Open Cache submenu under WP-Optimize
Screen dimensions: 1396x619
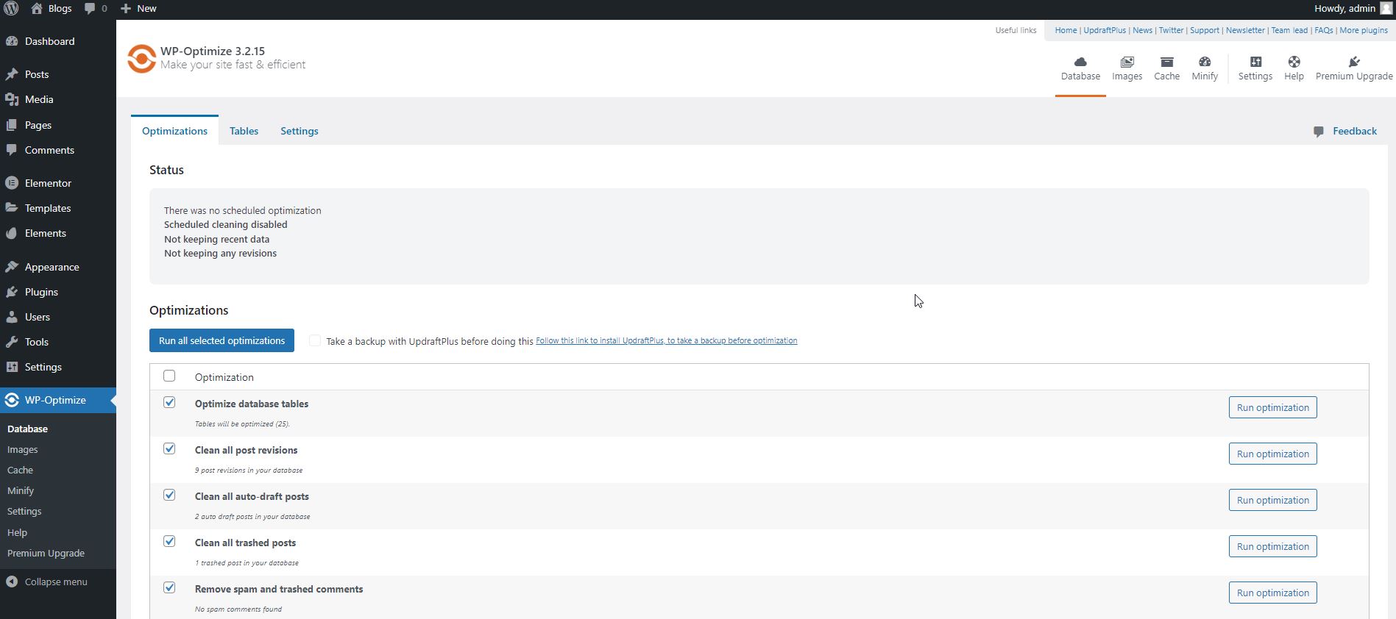20,470
